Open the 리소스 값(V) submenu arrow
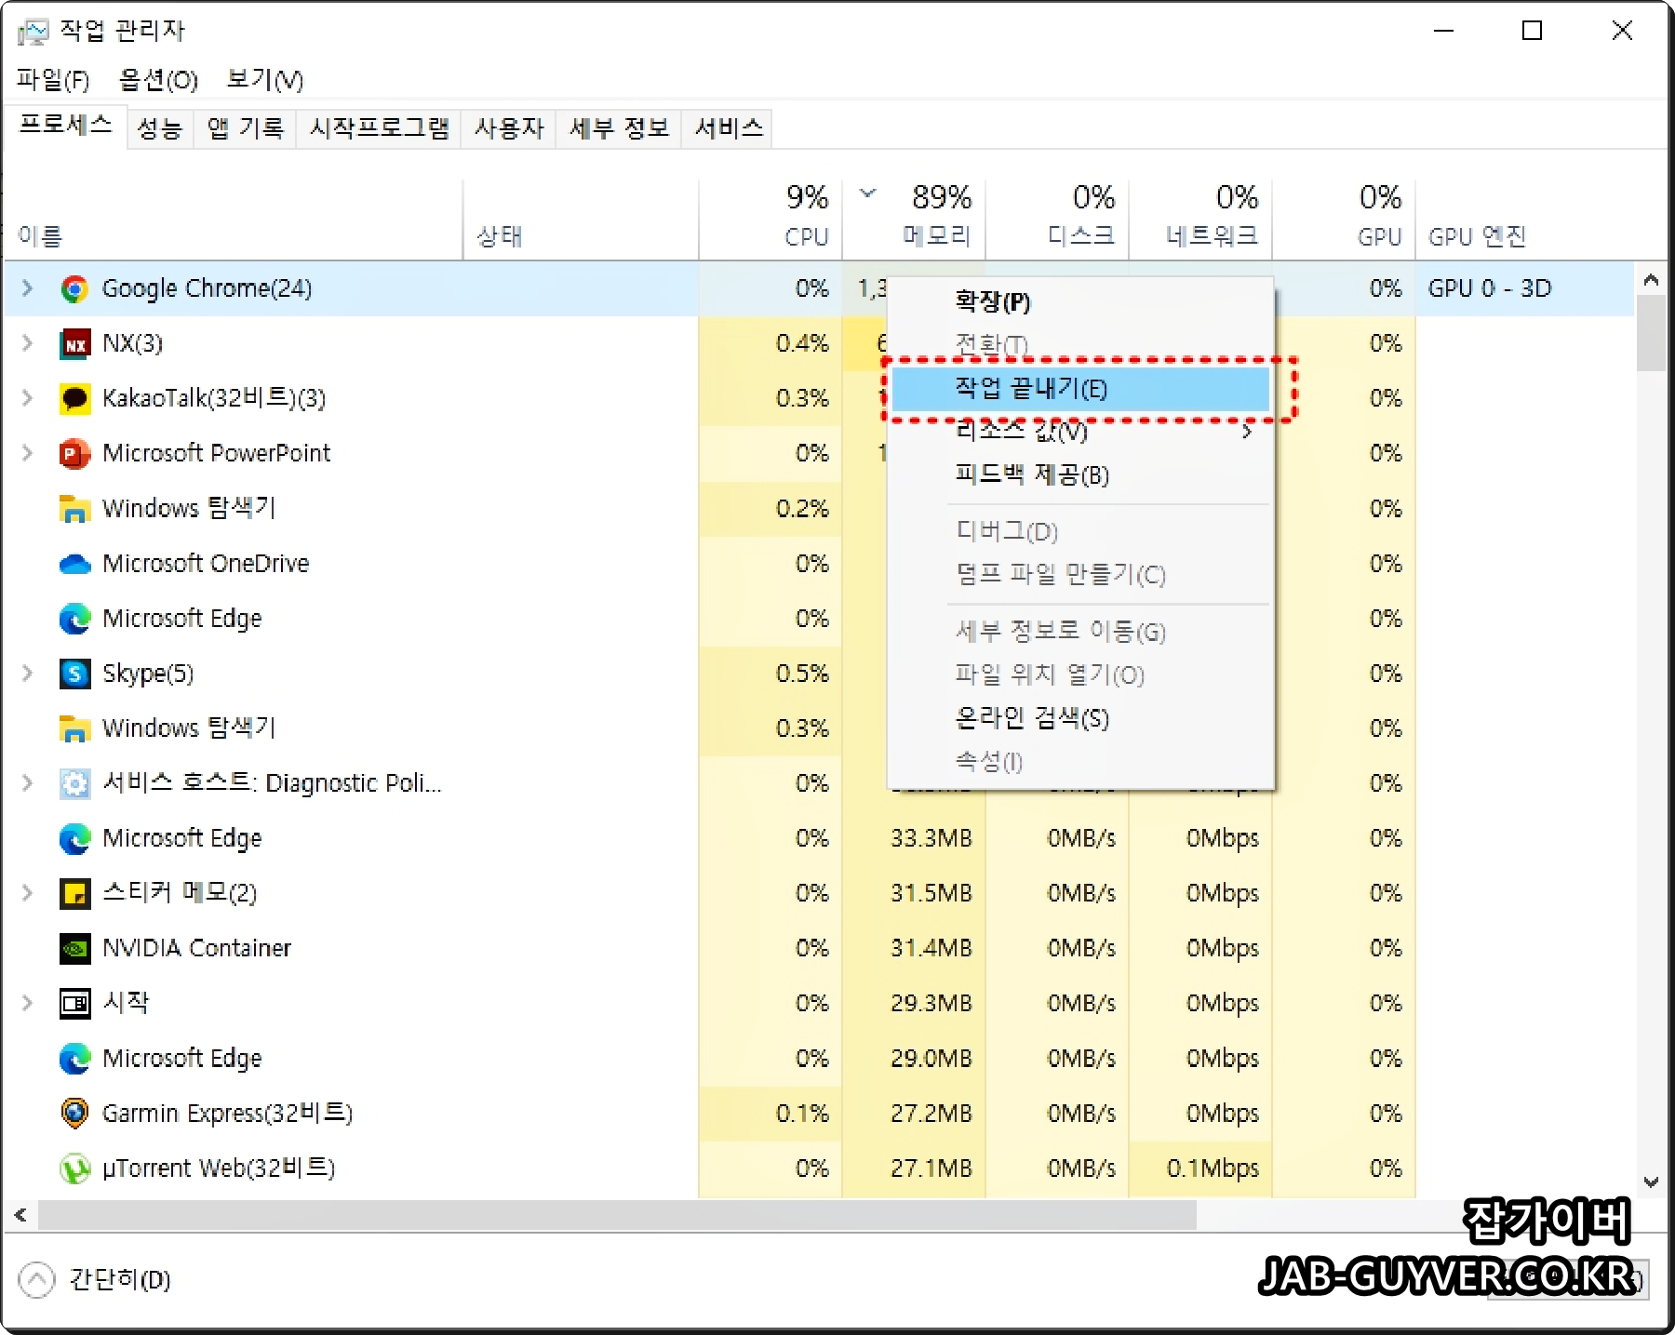This screenshot has height=1335, width=1675. pos(1247,431)
